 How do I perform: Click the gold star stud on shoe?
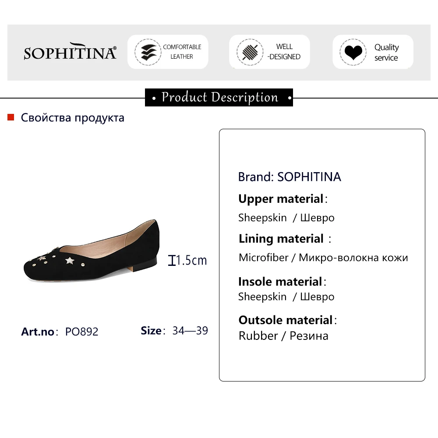point(69,261)
